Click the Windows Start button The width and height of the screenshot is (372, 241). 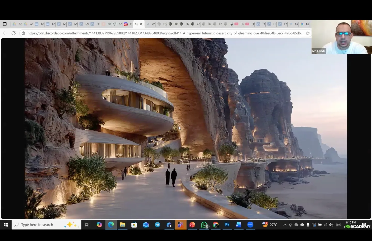(6, 225)
